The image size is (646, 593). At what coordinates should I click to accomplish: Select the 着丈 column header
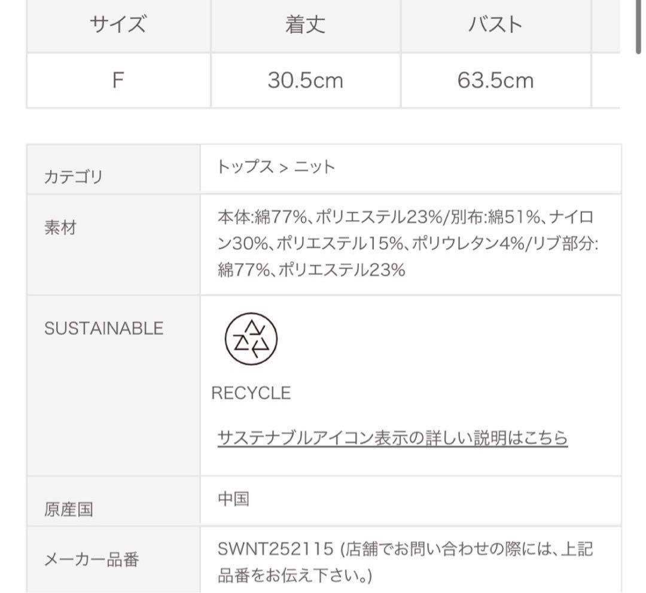tap(306, 25)
